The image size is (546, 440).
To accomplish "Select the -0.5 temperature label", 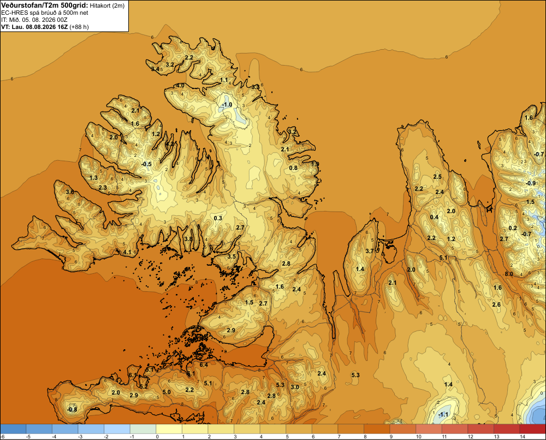I will coord(146,164).
